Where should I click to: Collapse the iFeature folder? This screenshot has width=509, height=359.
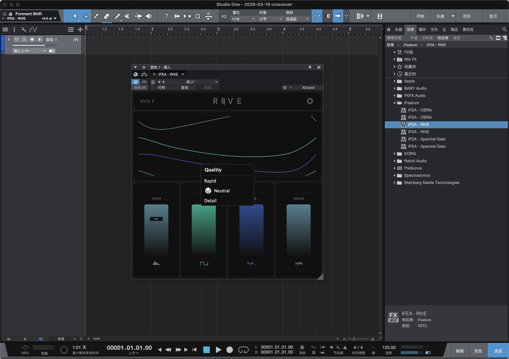pos(394,103)
